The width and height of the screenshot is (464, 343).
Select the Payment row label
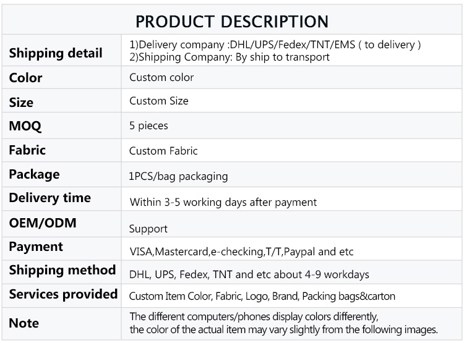[x=36, y=247]
